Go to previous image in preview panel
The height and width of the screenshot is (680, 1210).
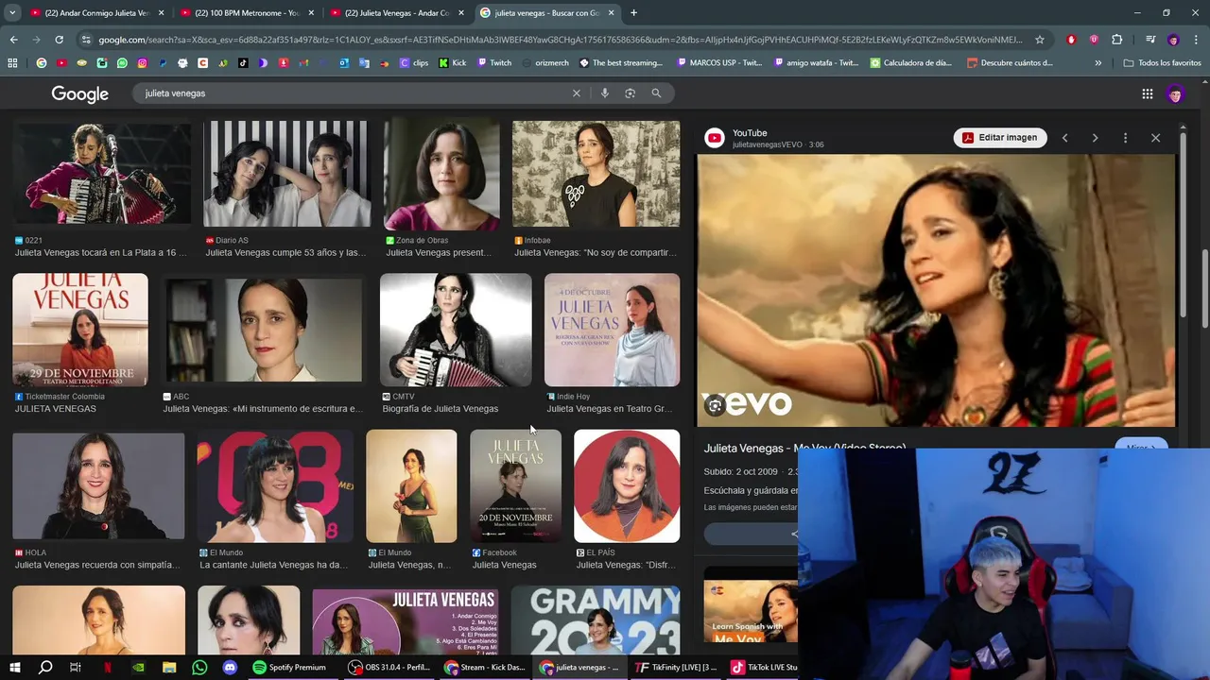(x=1064, y=138)
